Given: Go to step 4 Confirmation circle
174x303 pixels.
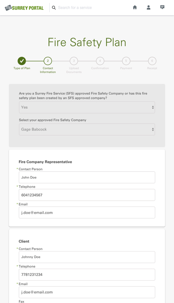Looking at the screenshot, I should [100, 61].
